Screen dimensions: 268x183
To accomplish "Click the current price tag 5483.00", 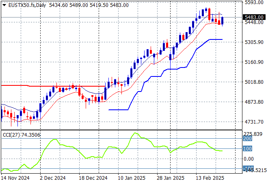I will (255, 17).
